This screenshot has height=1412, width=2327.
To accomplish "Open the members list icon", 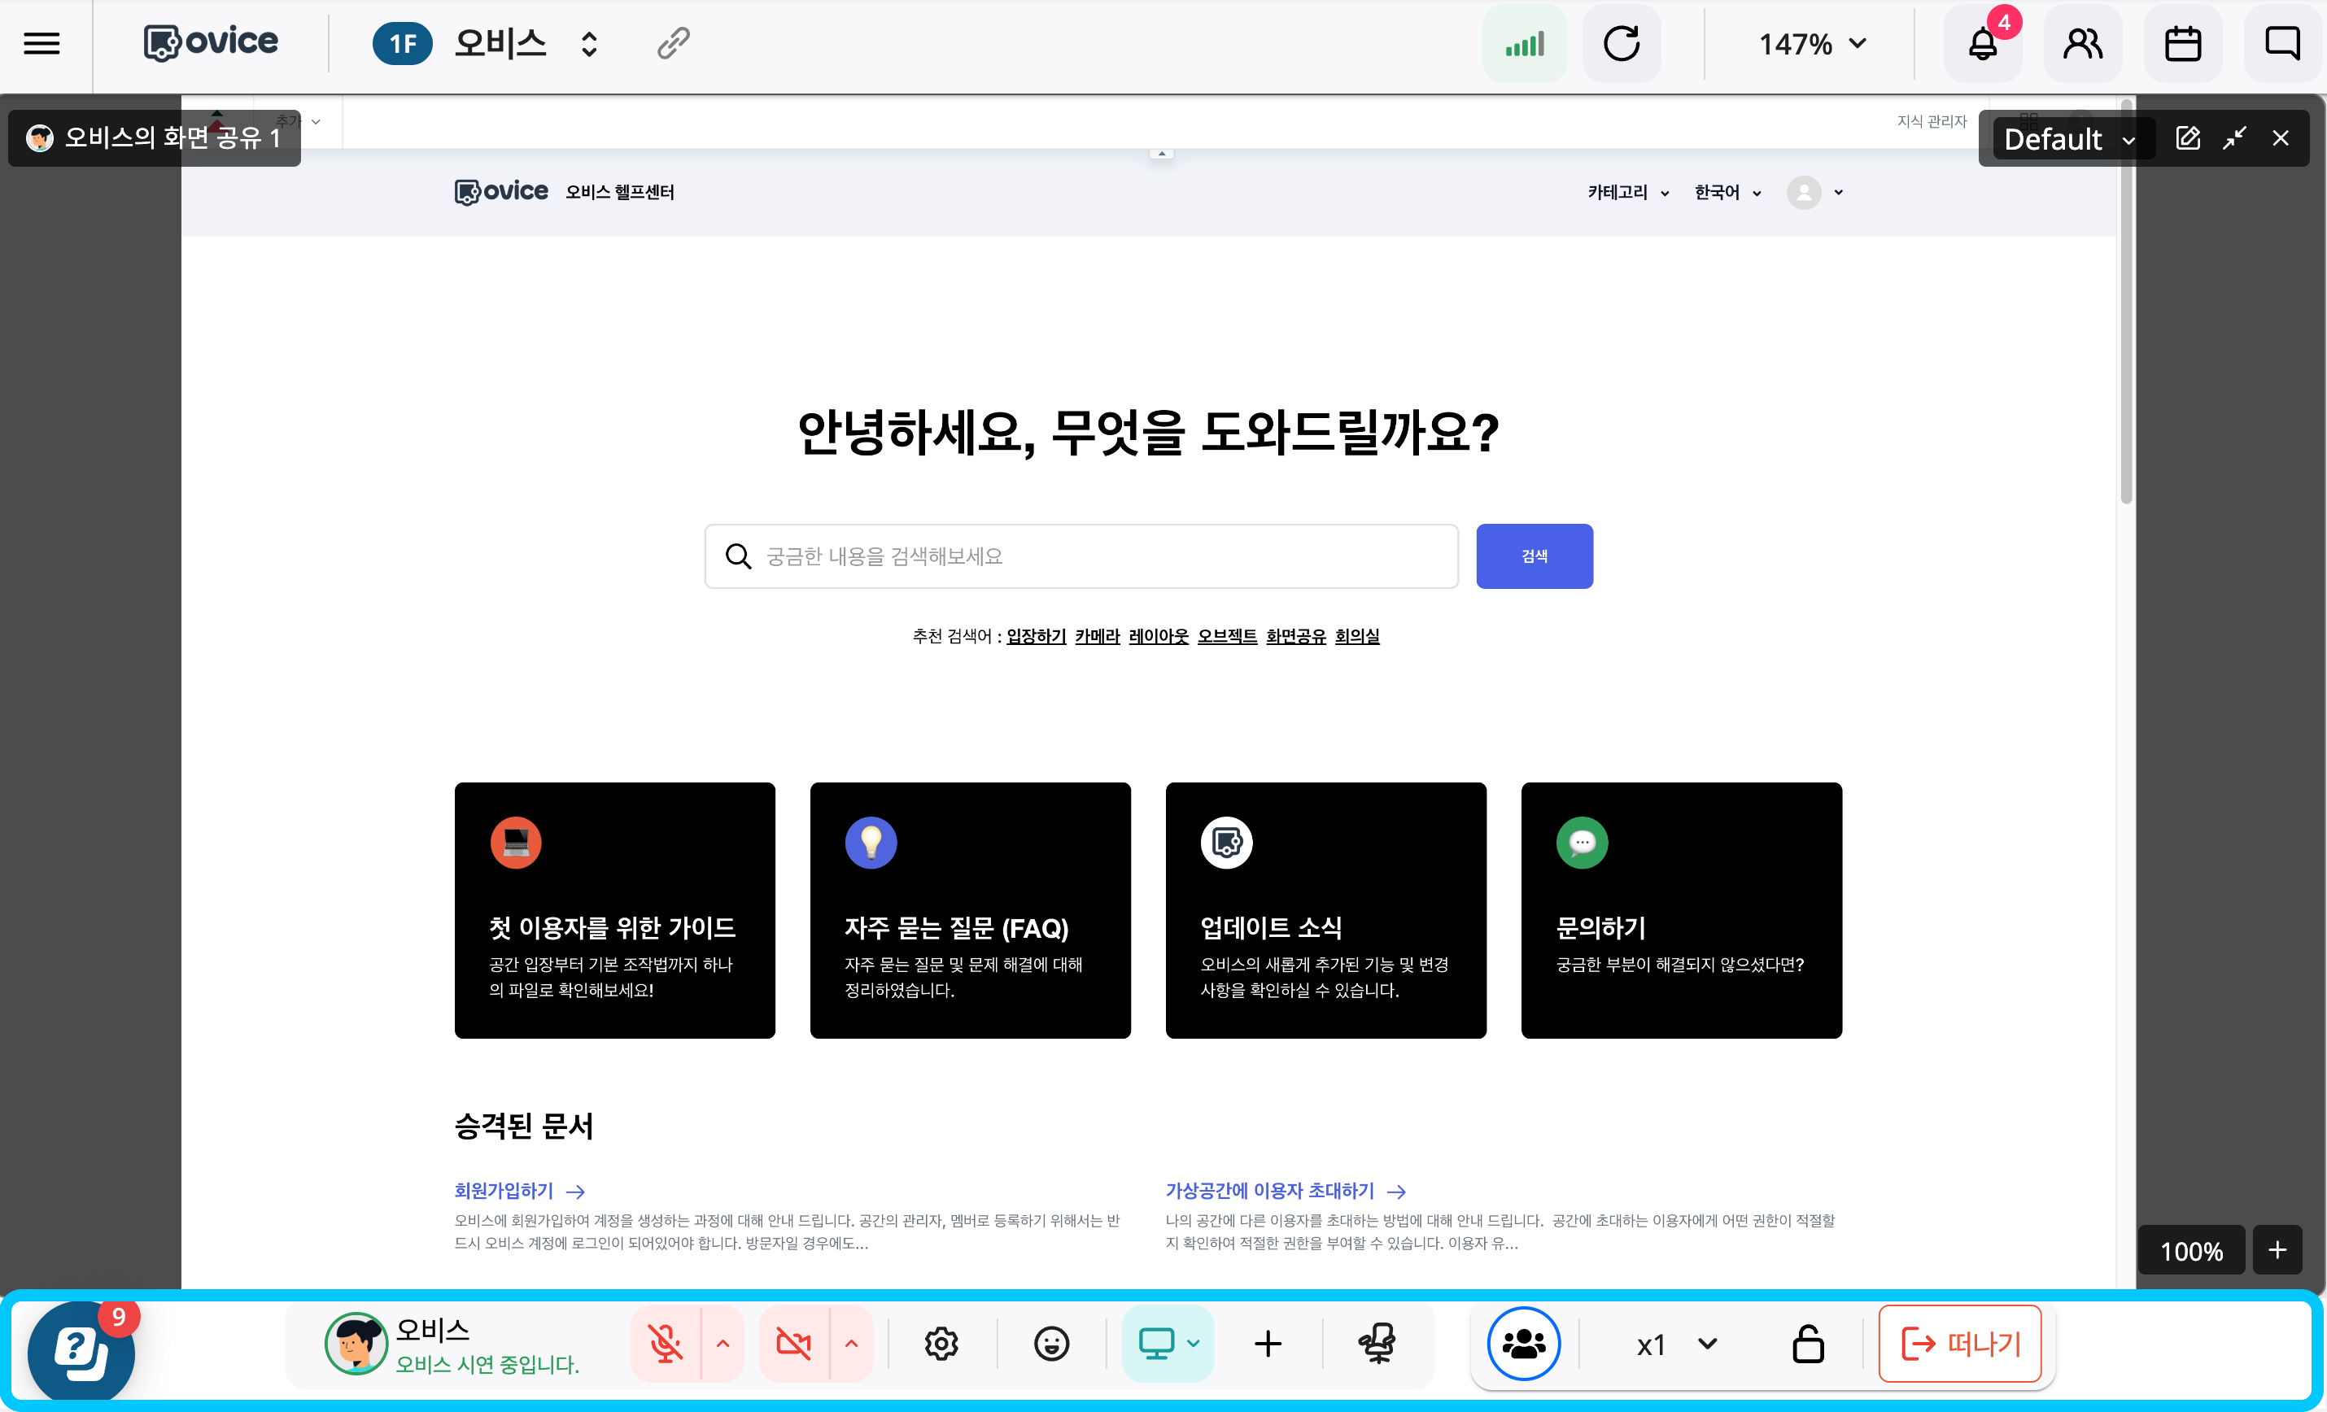I will (x=2084, y=43).
